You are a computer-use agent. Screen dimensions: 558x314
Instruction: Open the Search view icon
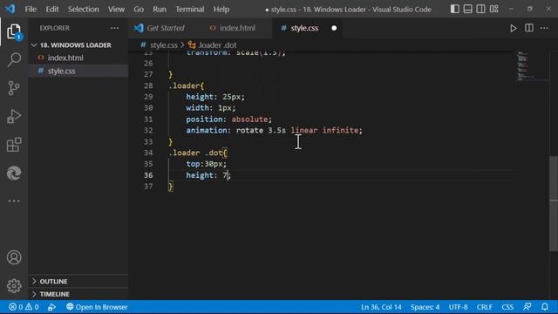pos(14,59)
